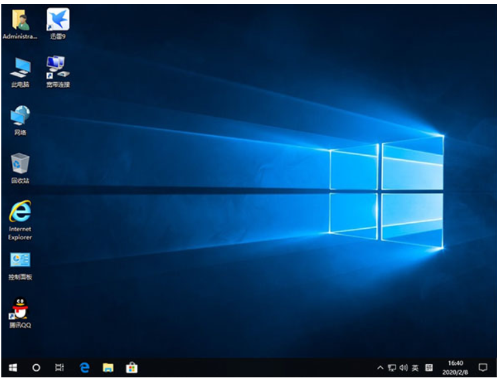Expand the hidden system tray icons
The image size is (497, 378).
click(380, 367)
